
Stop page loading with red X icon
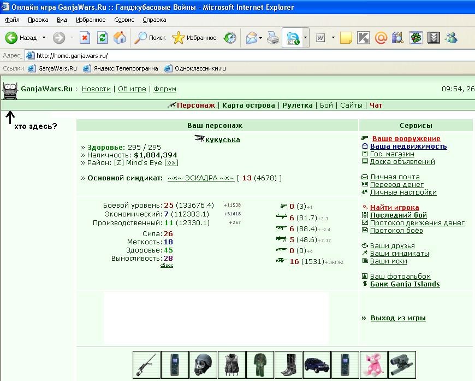85,38
